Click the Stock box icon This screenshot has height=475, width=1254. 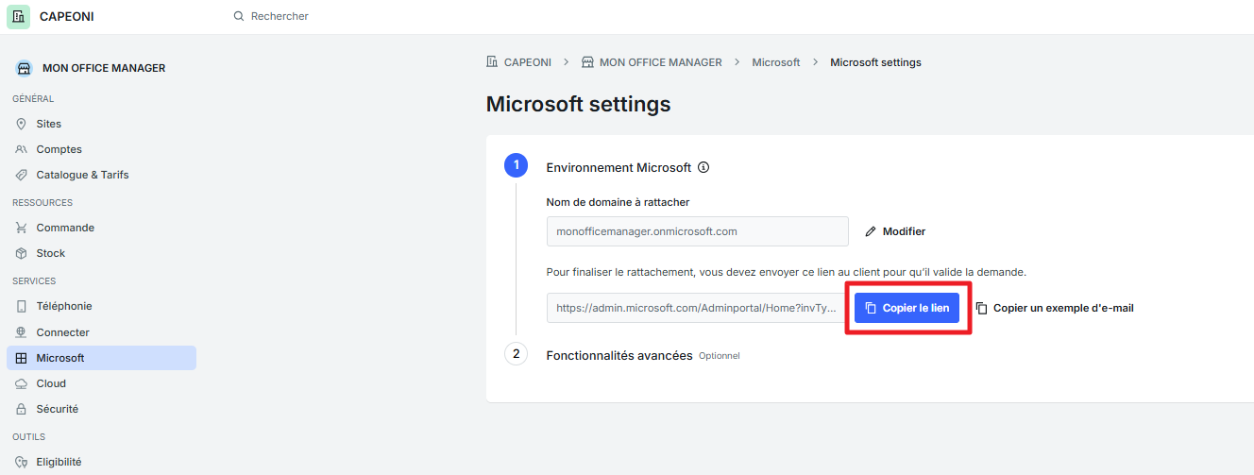22,253
